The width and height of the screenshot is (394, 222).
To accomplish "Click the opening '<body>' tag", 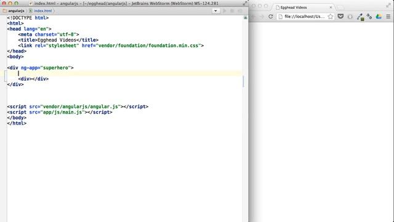I will (15, 57).
